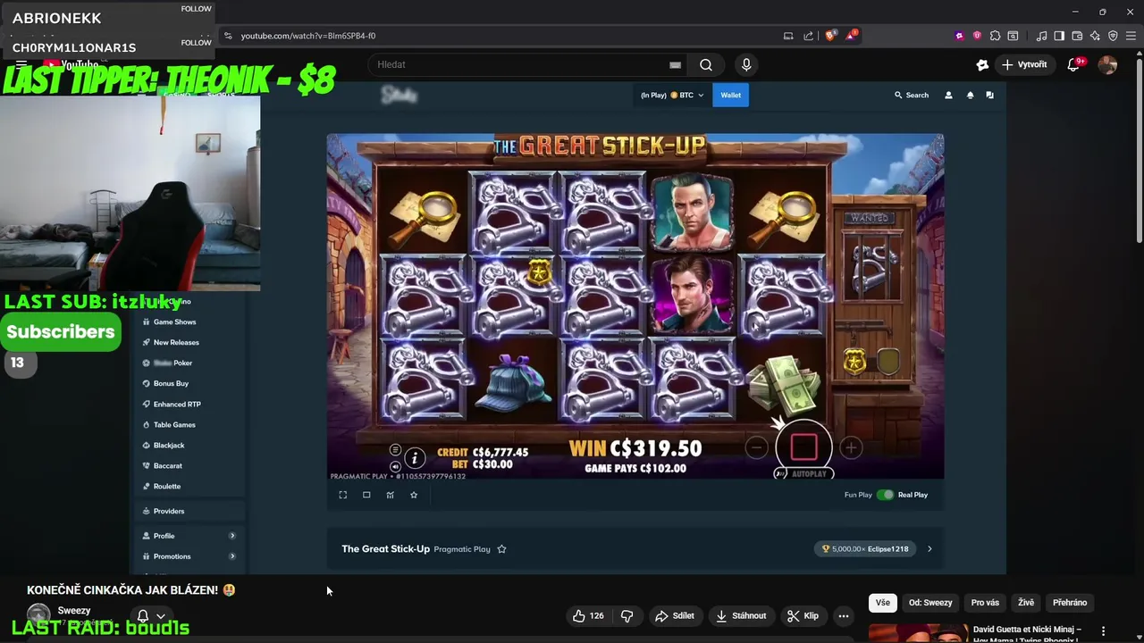
Task: Open the game menu hamburger icon
Action: [x=395, y=450]
